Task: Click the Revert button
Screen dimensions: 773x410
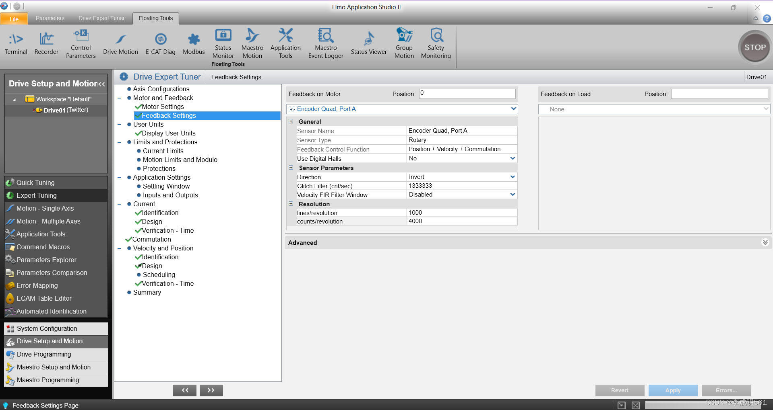Action: coord(620,390)
